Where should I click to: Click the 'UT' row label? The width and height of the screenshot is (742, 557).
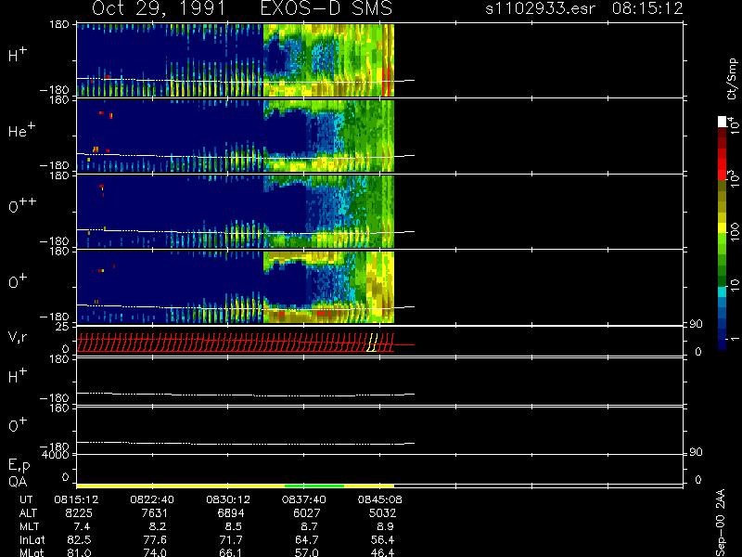point(27,499)
